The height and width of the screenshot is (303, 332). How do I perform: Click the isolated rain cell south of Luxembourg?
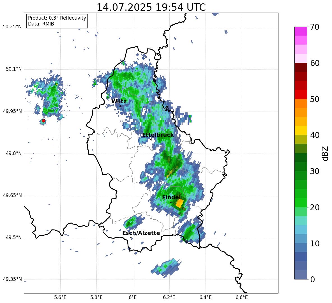(x=167, y=268)
